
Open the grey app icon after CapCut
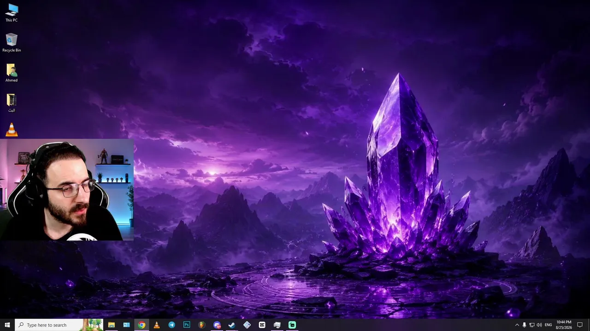[277, 325]
